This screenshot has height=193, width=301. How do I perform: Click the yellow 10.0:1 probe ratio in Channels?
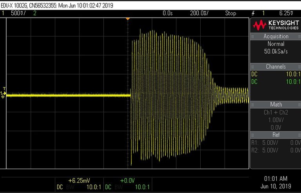pyautogui.click(x=293, y=74)
